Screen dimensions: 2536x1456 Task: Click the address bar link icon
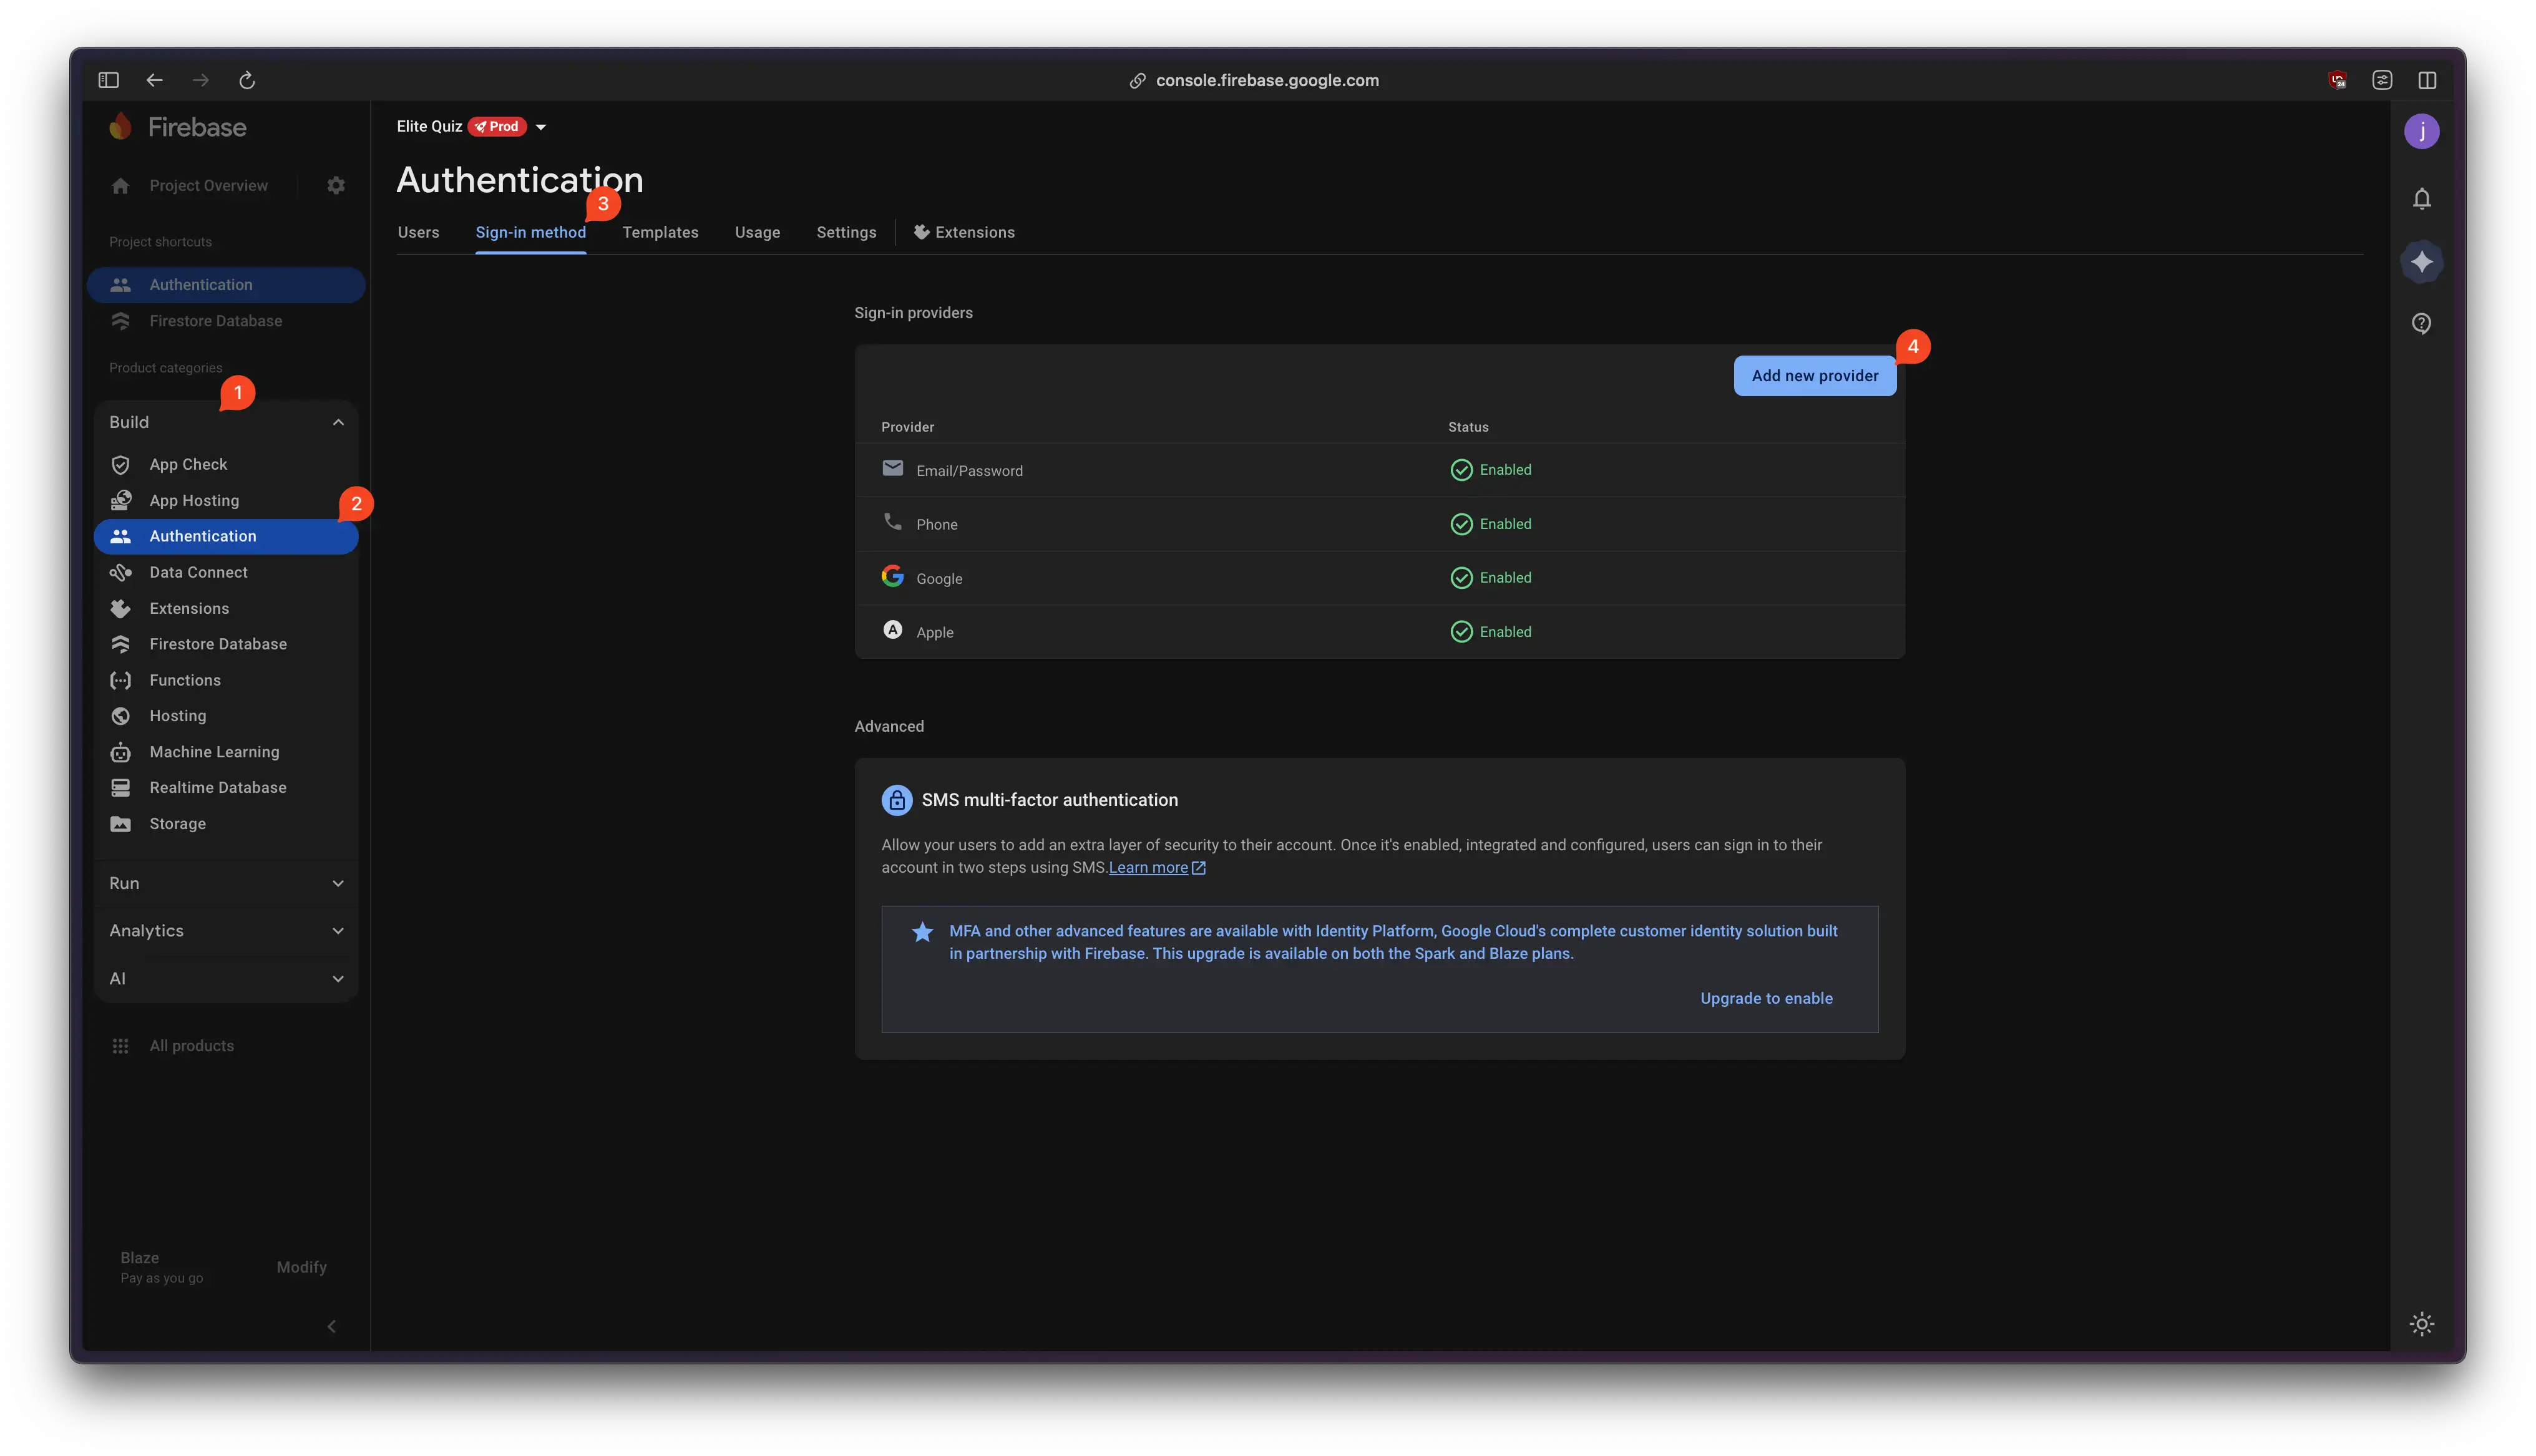click(1137, 80)
